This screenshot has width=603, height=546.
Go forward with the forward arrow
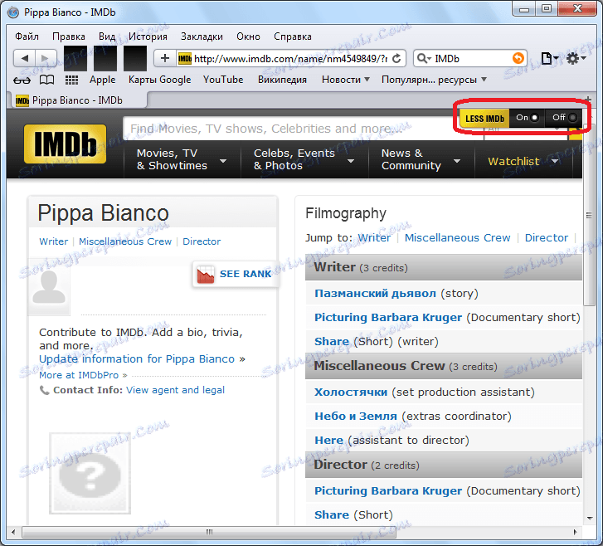click(46, 58)
